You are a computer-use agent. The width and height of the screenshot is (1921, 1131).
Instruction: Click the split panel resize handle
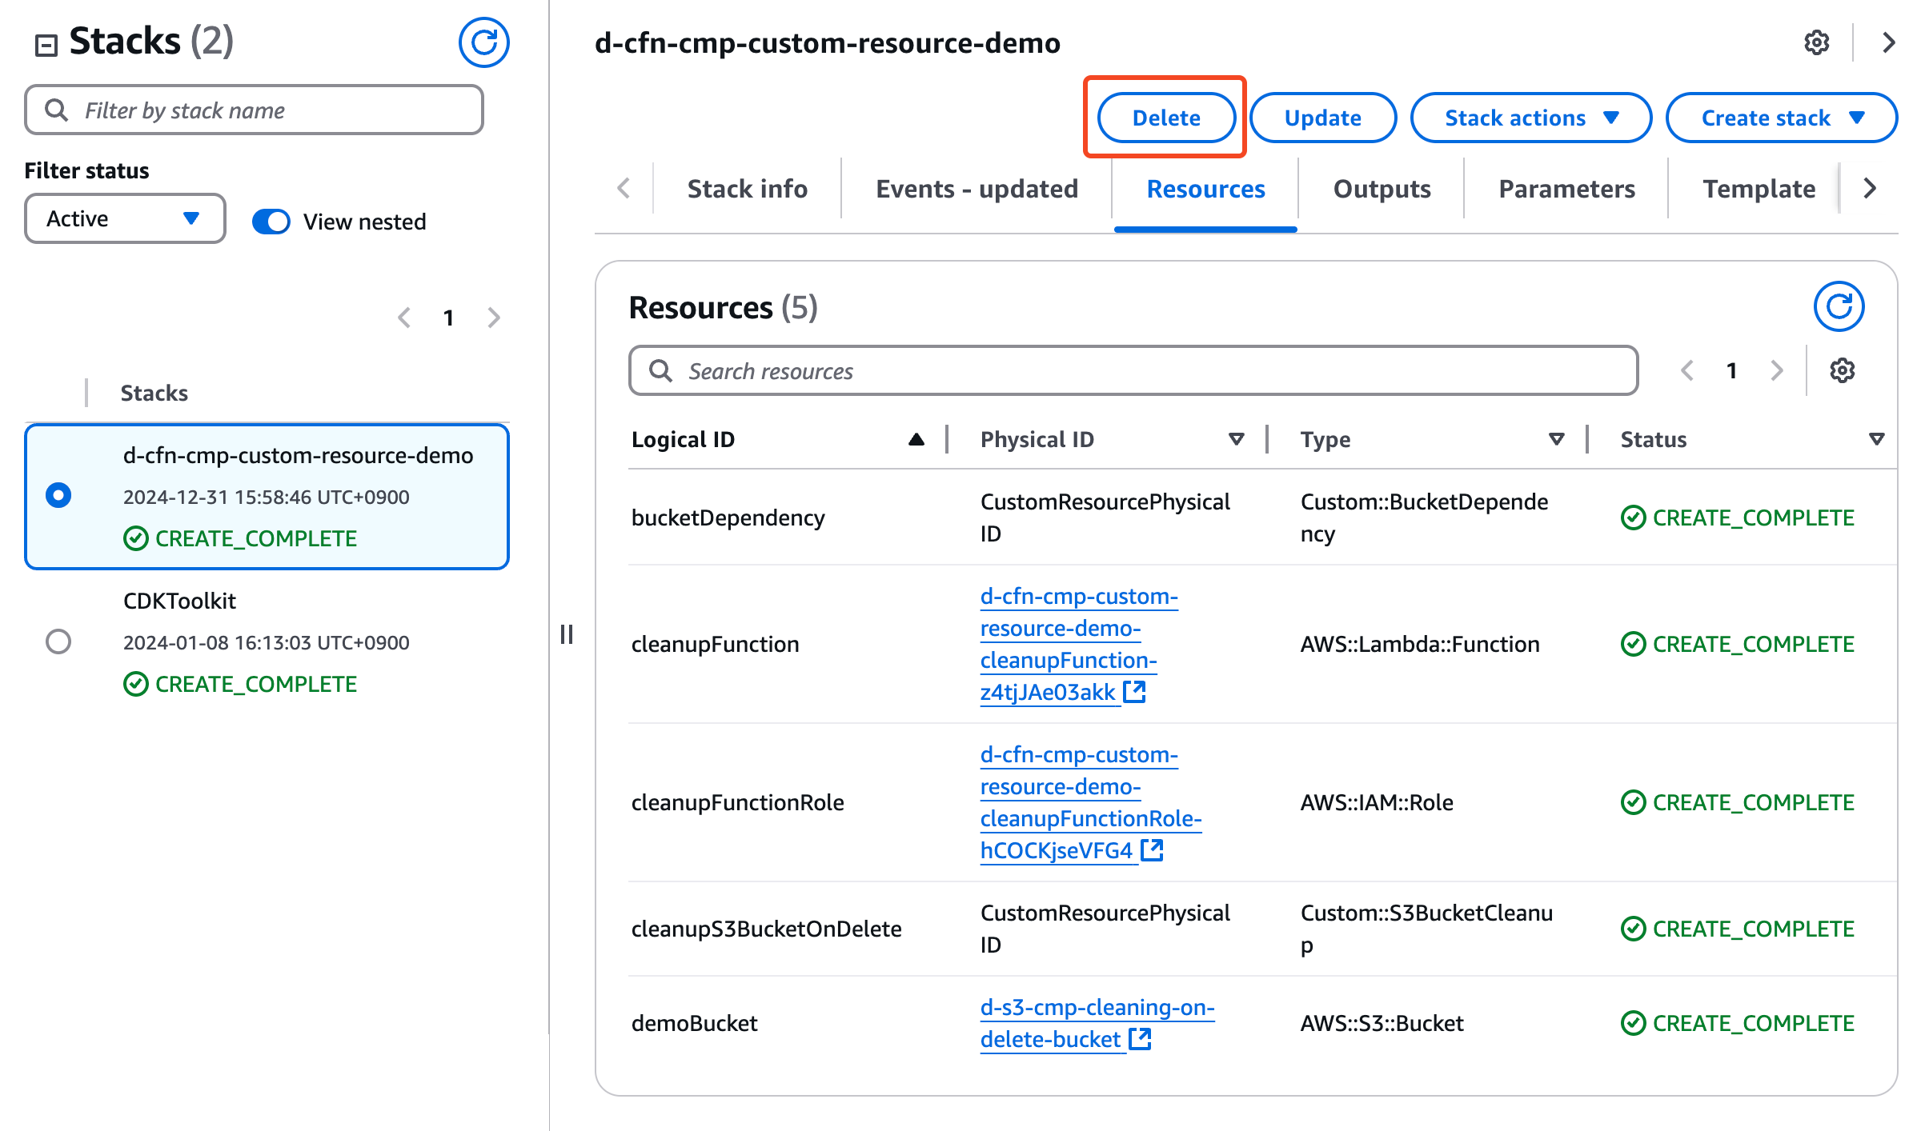567,634
